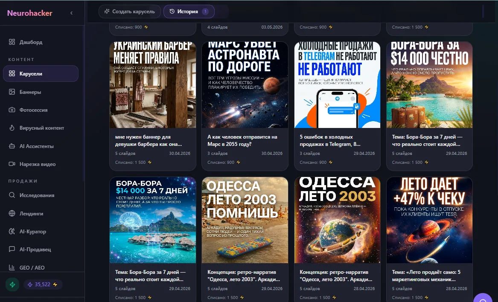The image size is (498, 302).
Task: Click the Создать карусель button
Action: (x=130, y=12)
